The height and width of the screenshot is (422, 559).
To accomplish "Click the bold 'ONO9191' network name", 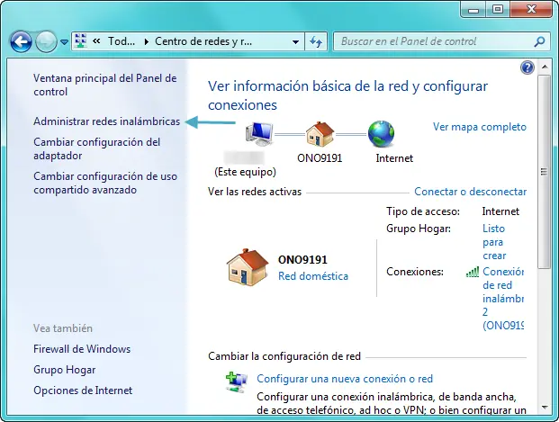I will coord(302,259).
